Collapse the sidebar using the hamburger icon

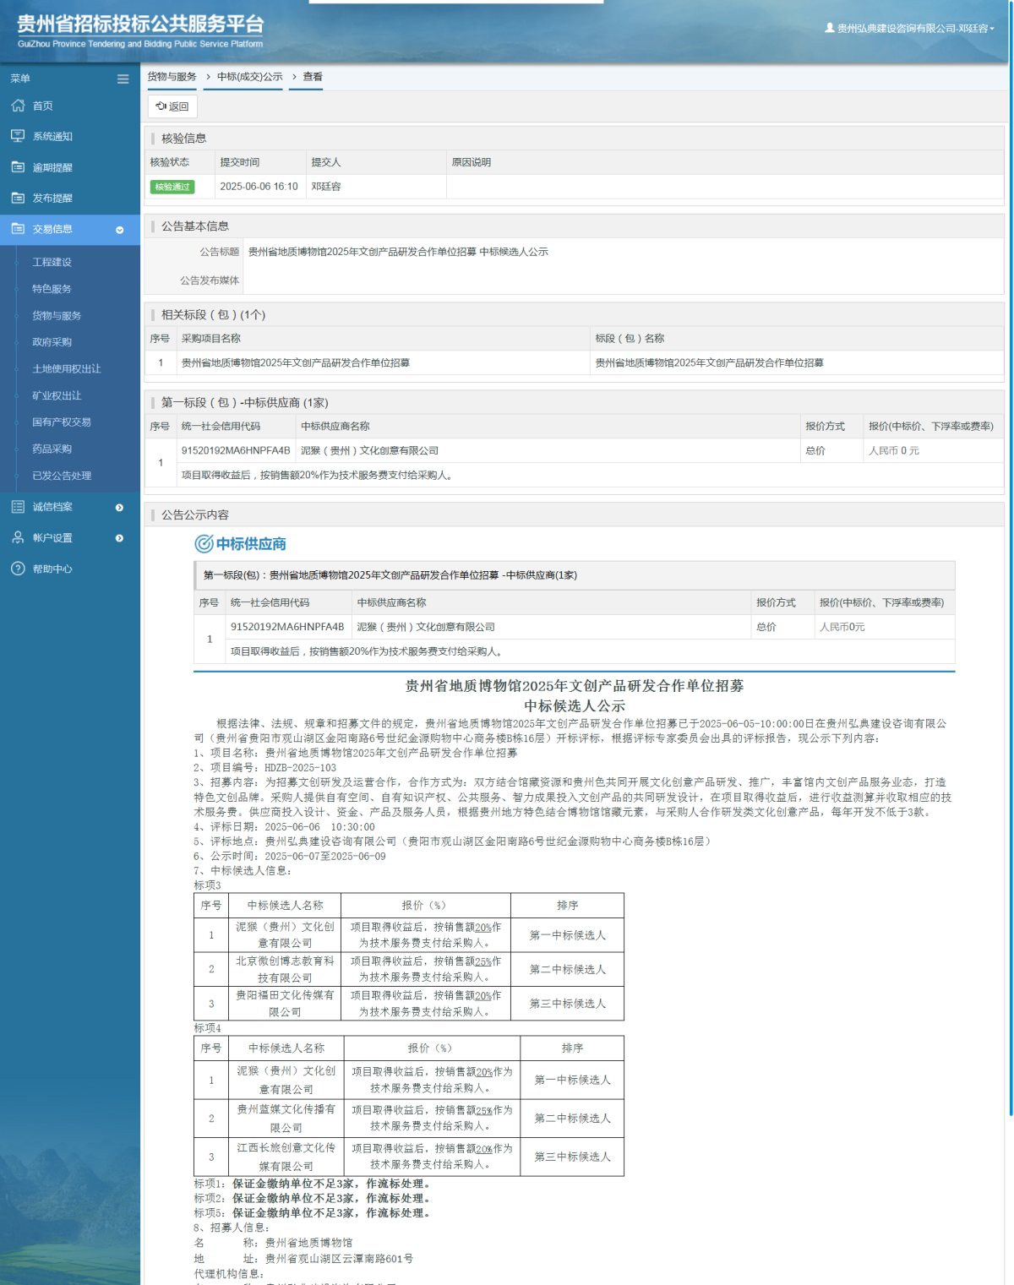click(121, 78)
